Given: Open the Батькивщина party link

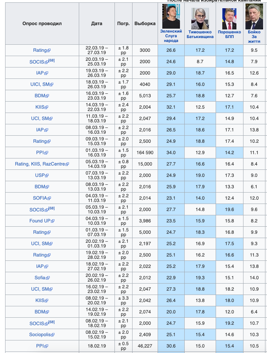Looking at the screenshot, I should 200,37.
